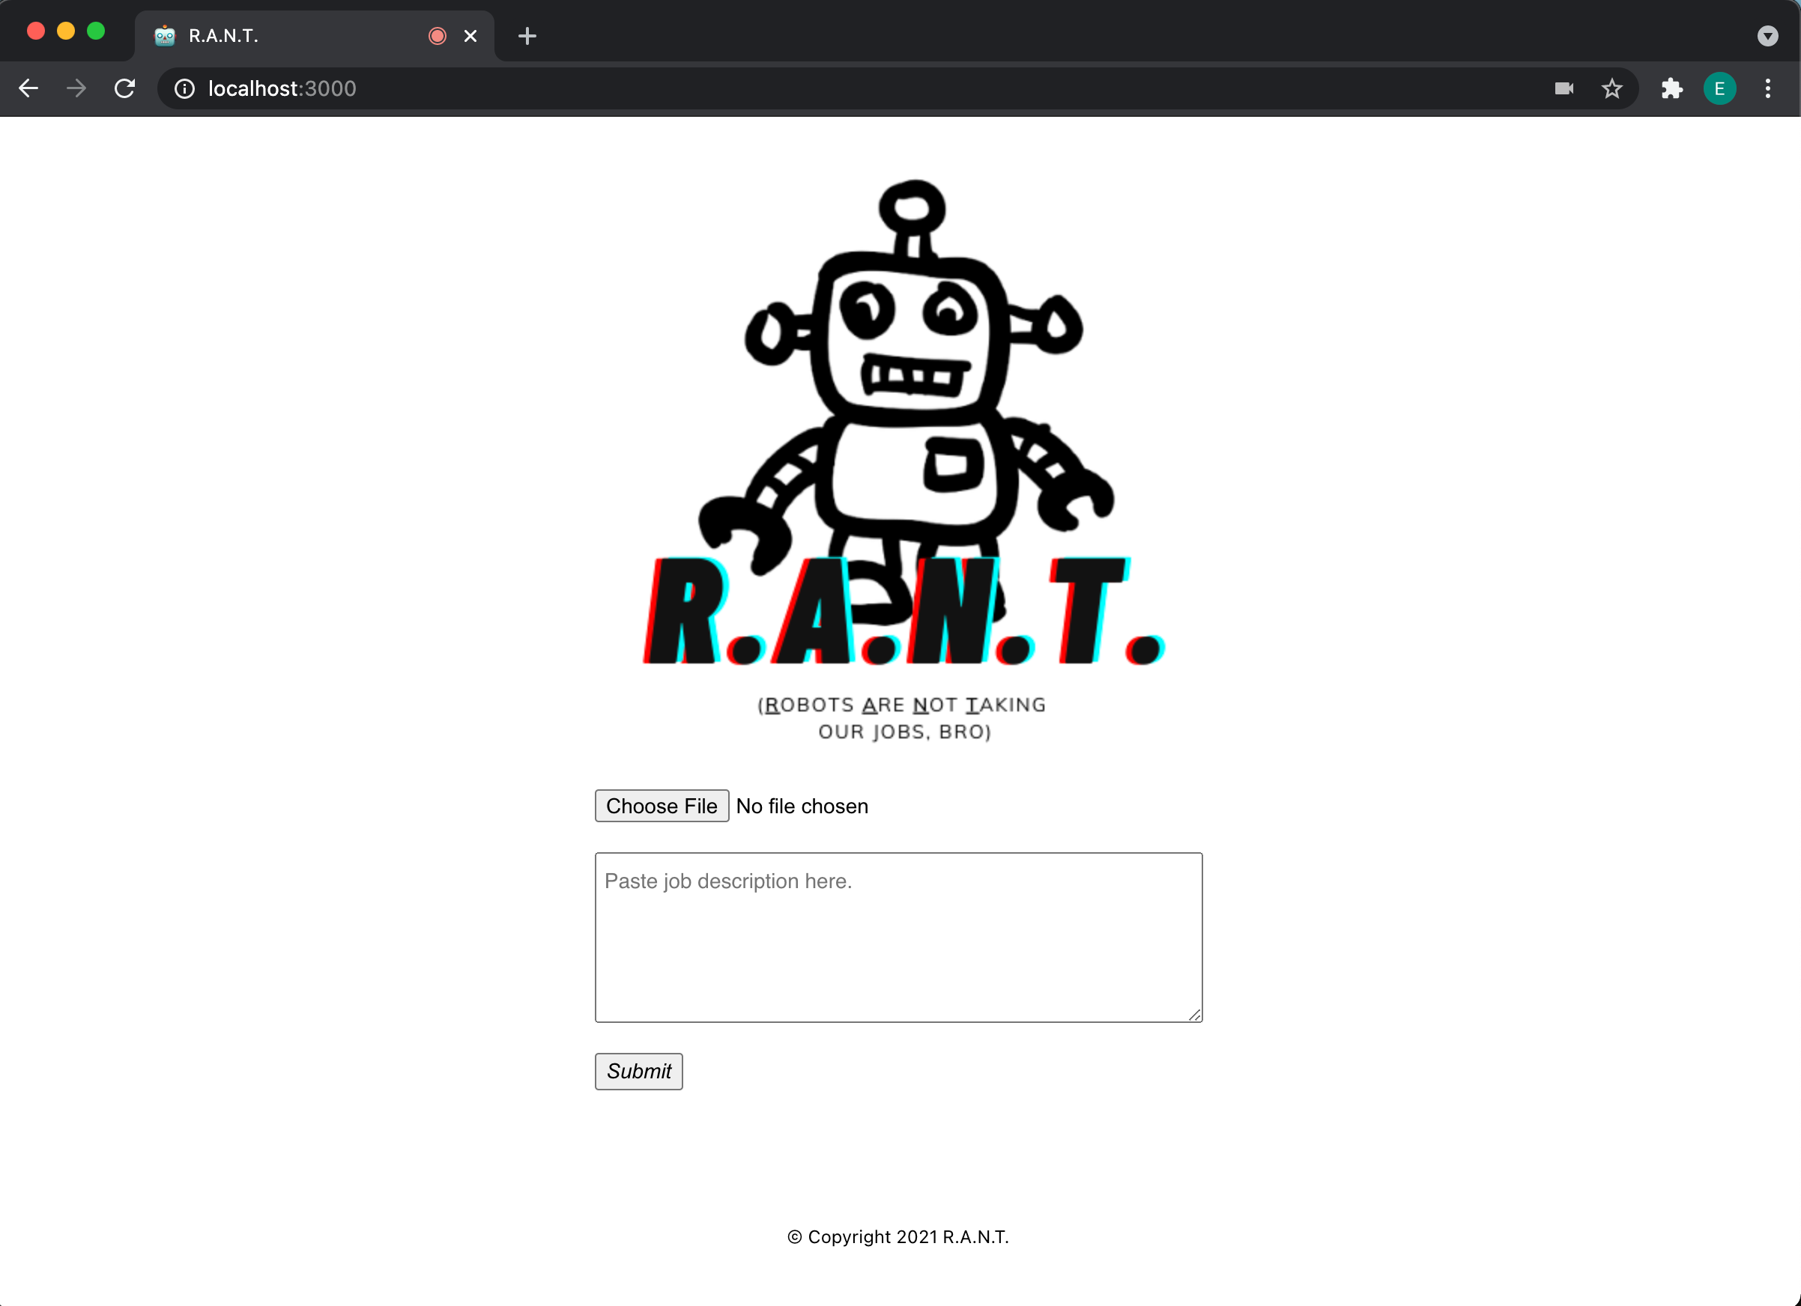Focus the job description text area

point(898,937)
